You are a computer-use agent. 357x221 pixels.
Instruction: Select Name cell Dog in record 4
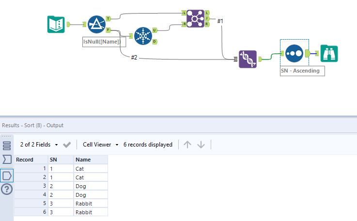tap(91, 194)
